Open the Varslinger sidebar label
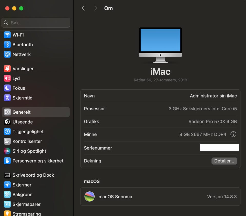 [x=23, y=69]
